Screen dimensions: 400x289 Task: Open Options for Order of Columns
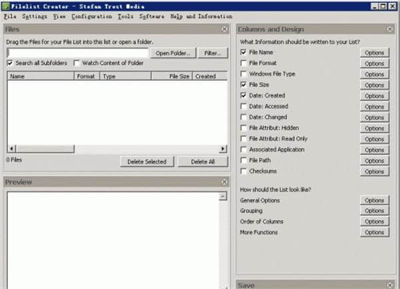pos(374,222)
